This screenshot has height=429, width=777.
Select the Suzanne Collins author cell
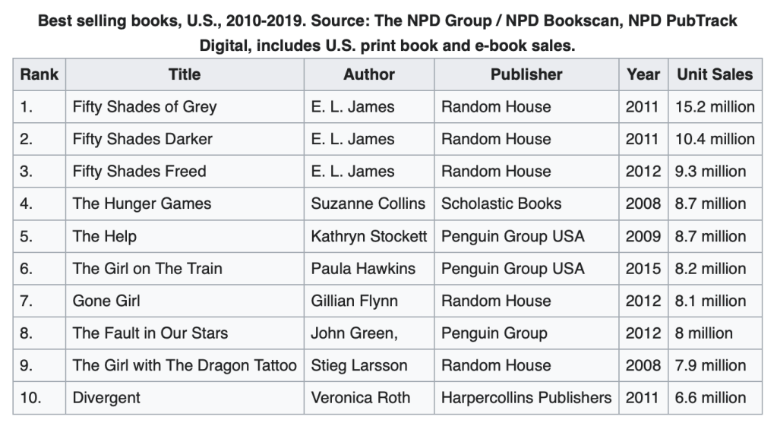click(369, 203)
